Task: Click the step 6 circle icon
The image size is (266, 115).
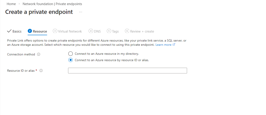Action: (127, 31)
